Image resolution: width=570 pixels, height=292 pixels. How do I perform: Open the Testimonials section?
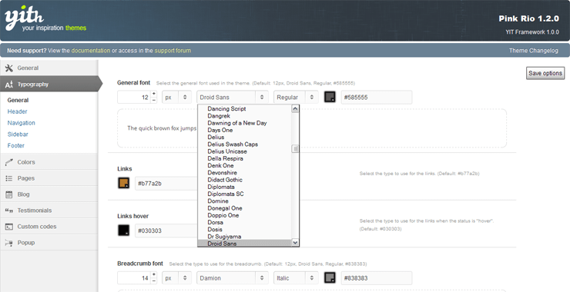click(x=49, y=211)
